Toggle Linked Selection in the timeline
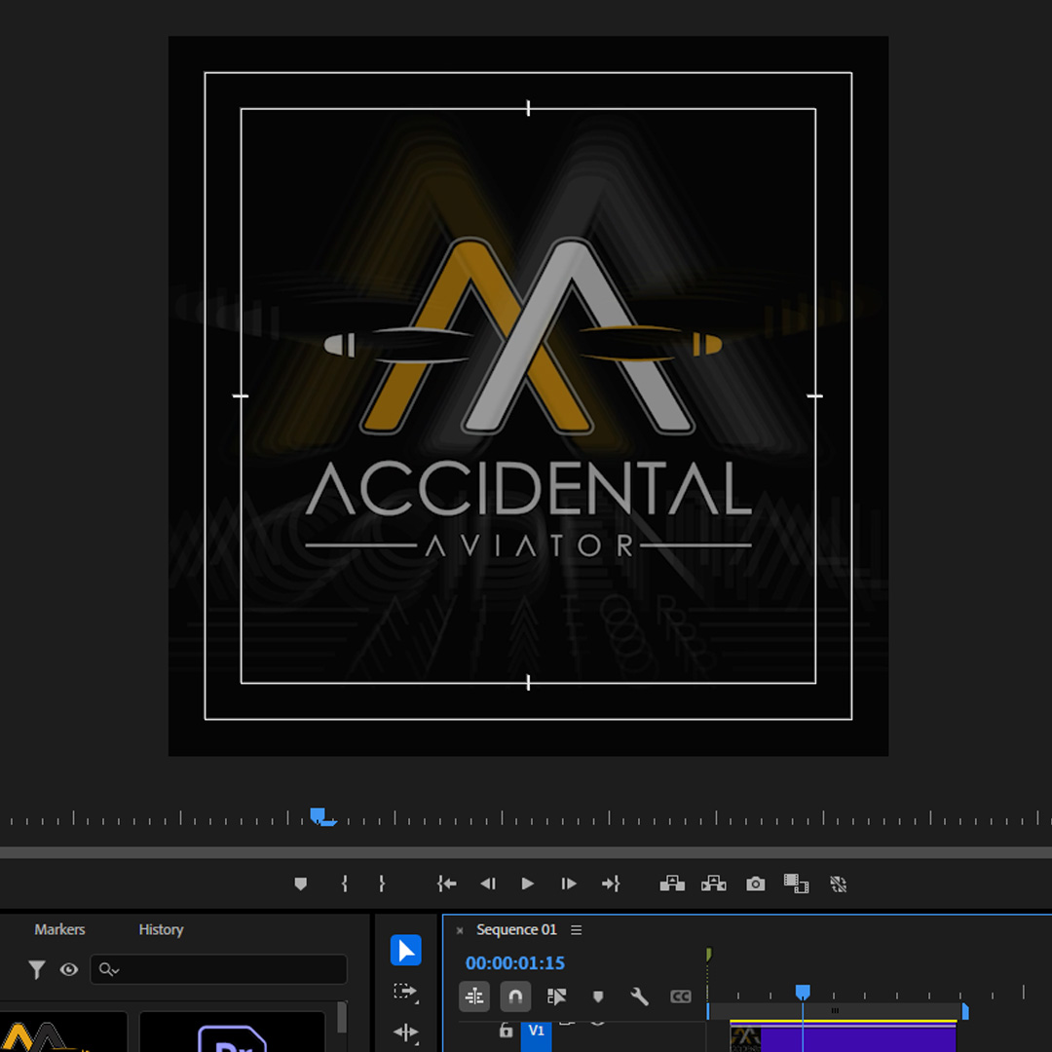The height and width of the screenshot is (1052, 1052). 557,996
